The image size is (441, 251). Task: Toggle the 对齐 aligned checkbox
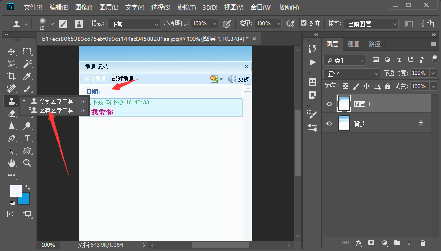pyautogui.click(x=303, y=23)
